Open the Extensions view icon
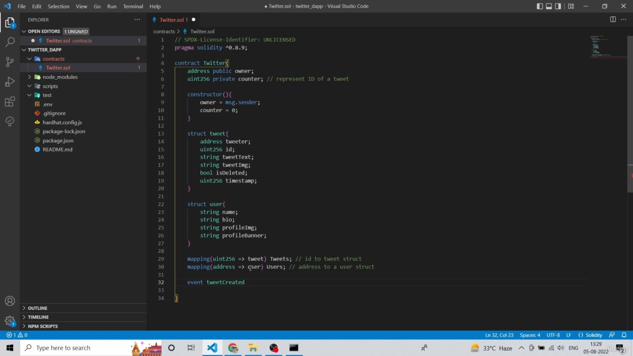The width and height of the screenshot is (633, 356). 10,102
